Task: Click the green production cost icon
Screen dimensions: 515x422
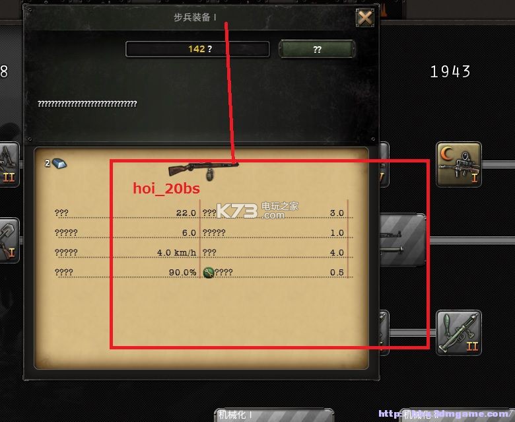Action: pos(209,272)
